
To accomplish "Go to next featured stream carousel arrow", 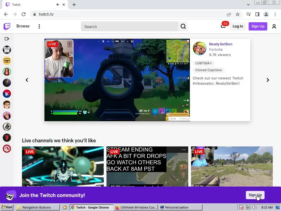I will pyautogui.click(x=268, y=80).
